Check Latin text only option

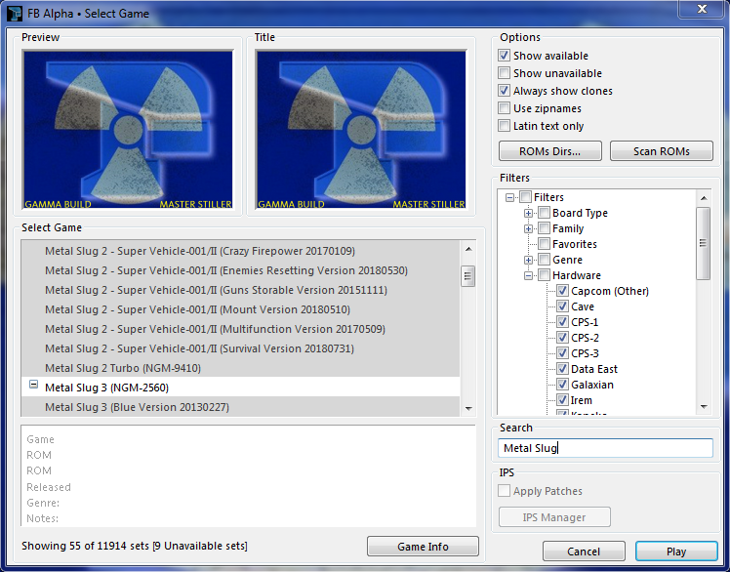[x=504, y=126]
